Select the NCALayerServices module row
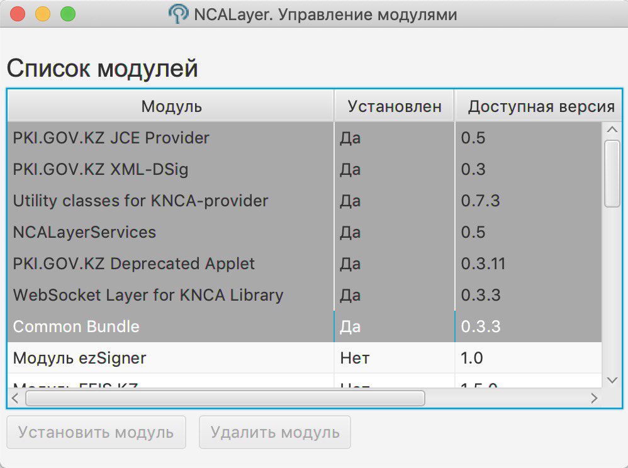 [305, 232]
